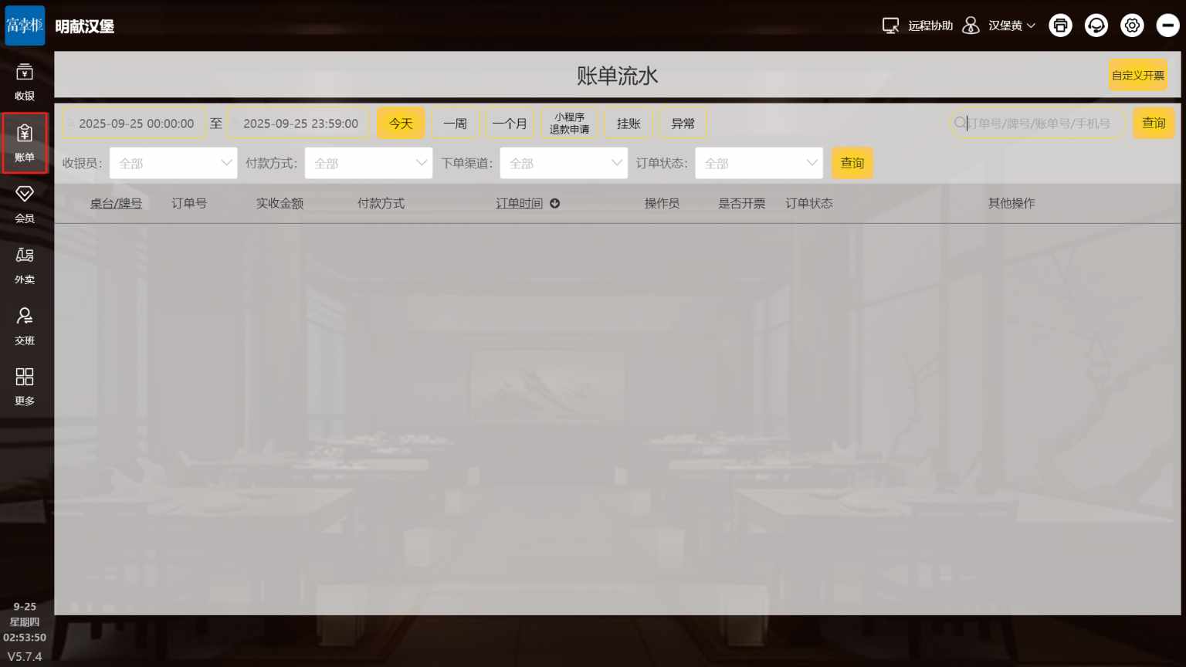Select the 一个月 date filter

pos(510,124)
